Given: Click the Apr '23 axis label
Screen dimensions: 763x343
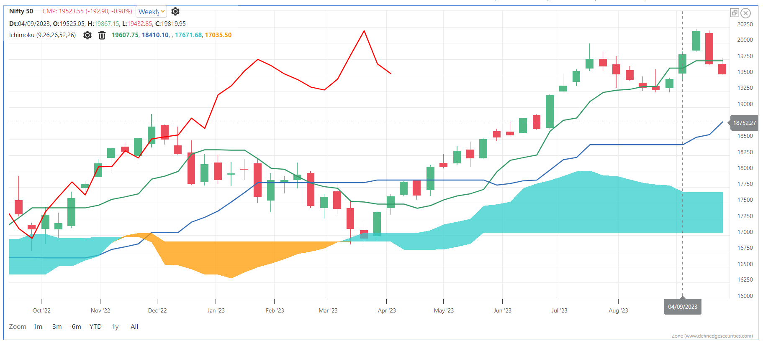Looking at the screenshot, I should tap(387, 310).
